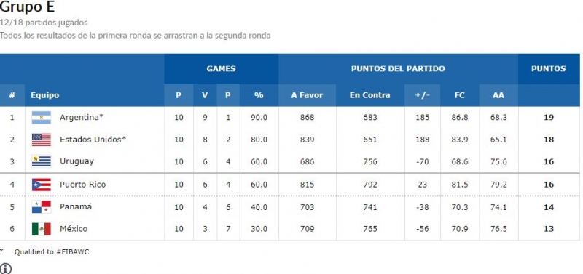Sort by the A Favor column header
The image size is (583, 274).
point(307,95)
